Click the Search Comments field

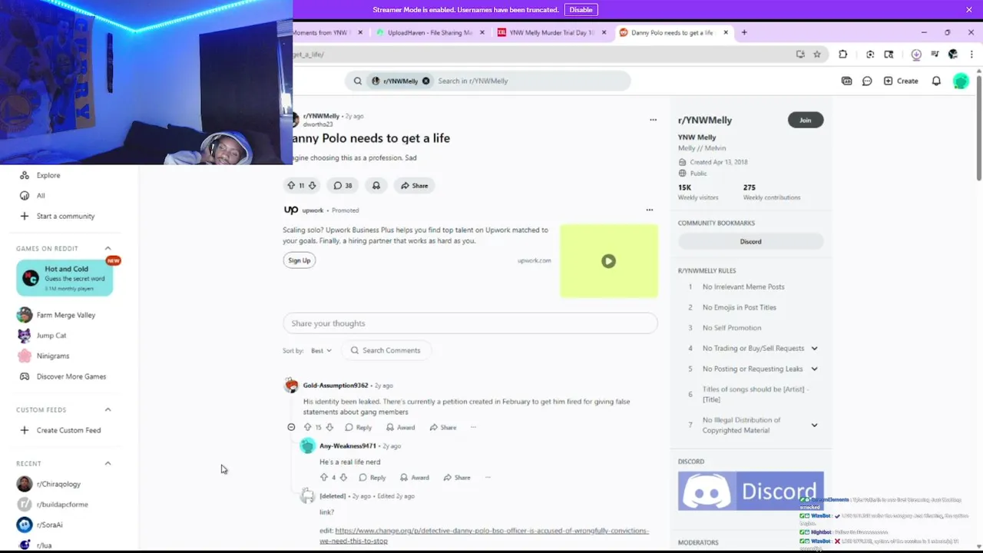coord(386,350)
